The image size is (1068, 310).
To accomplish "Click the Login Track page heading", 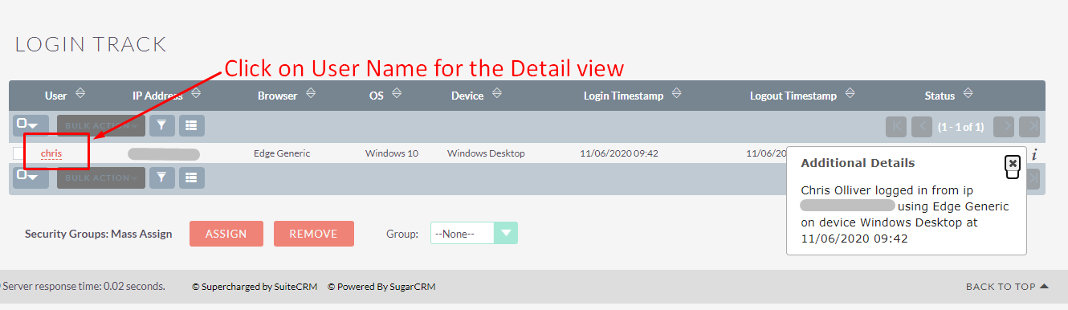I will [91, 44].
